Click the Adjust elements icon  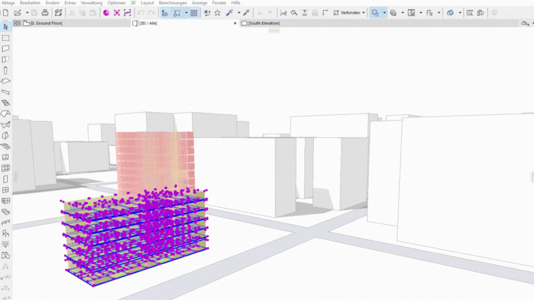(x=294, y=13)
